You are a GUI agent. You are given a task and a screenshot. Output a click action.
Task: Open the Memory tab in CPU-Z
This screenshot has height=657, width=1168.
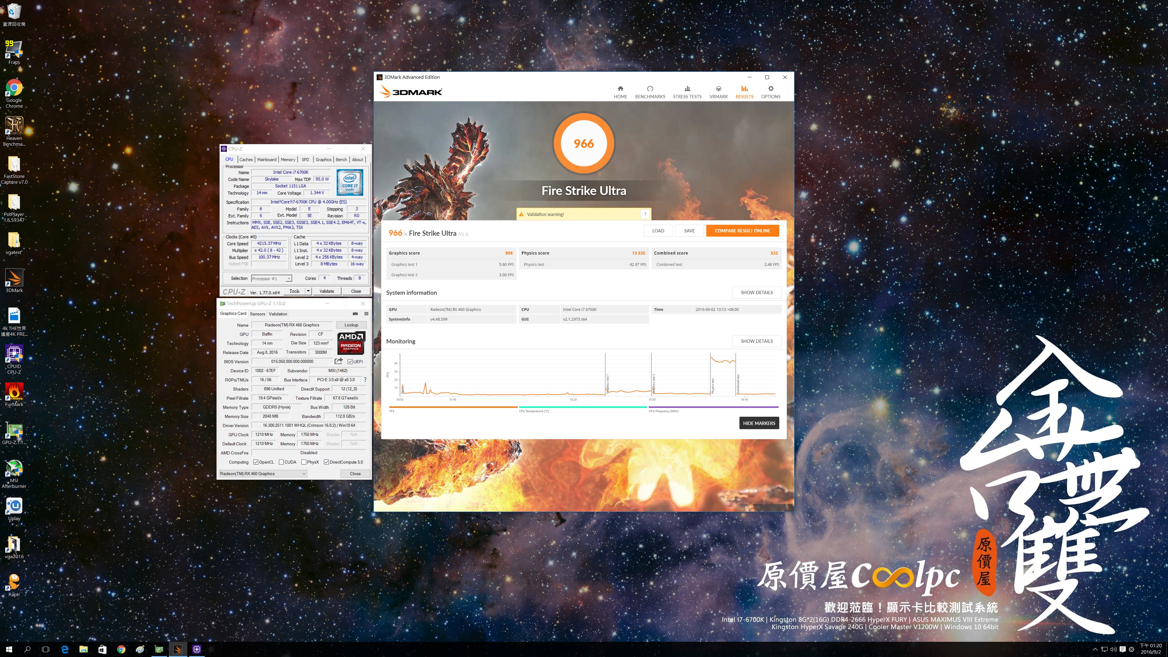[x=288, y=160]
